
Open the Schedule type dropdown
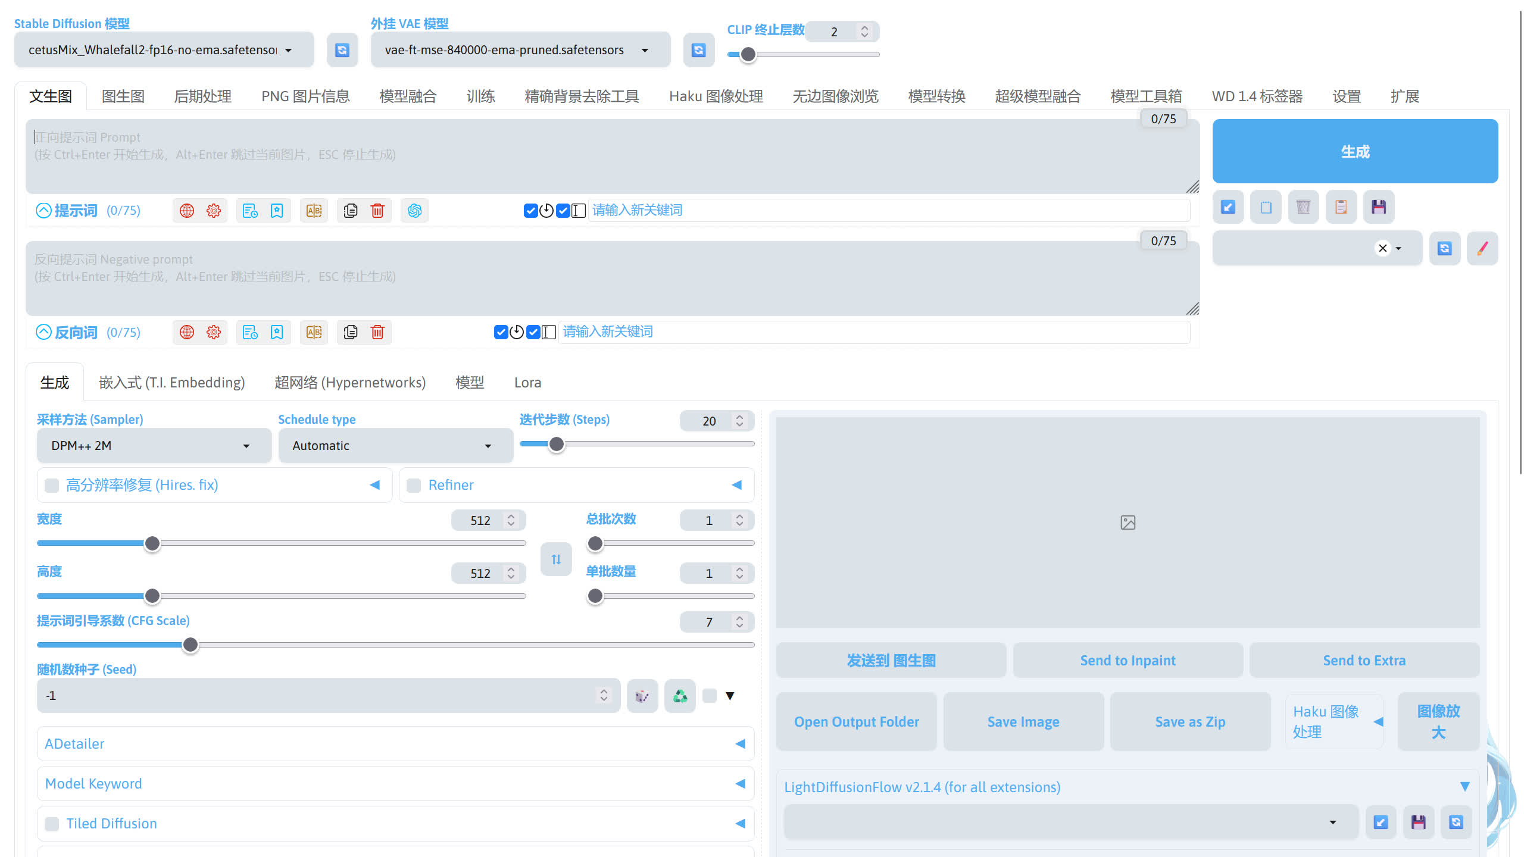tap(395, 446)
